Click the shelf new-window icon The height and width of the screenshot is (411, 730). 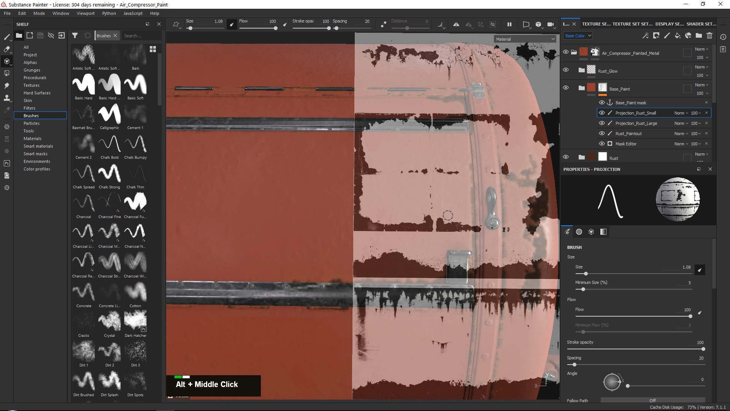(30, 35)
